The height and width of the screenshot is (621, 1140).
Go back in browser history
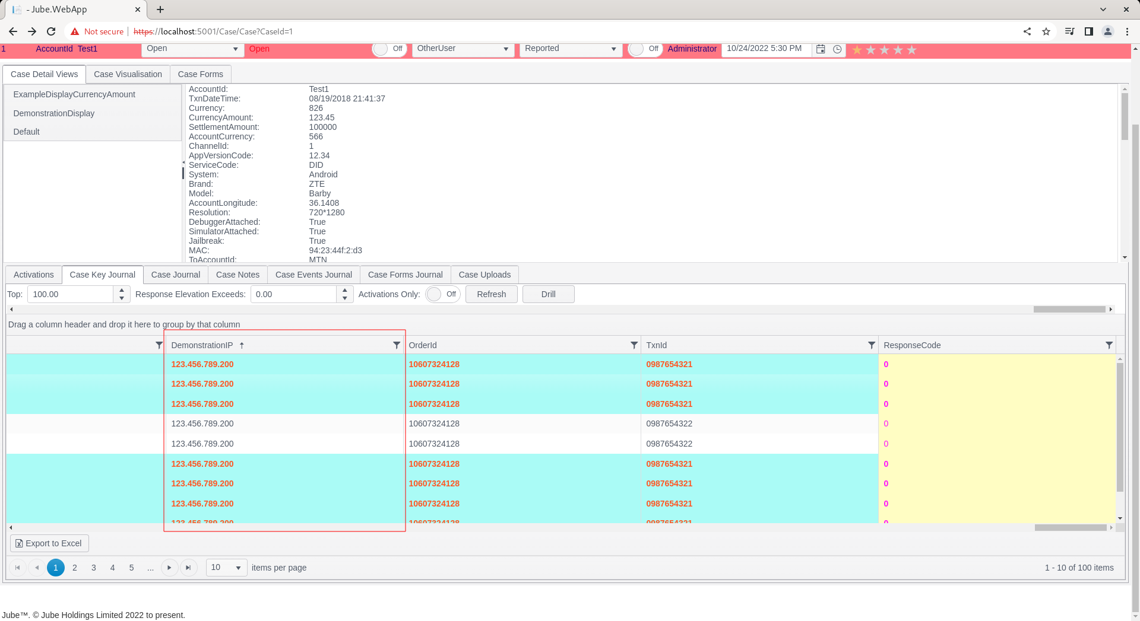13,31
